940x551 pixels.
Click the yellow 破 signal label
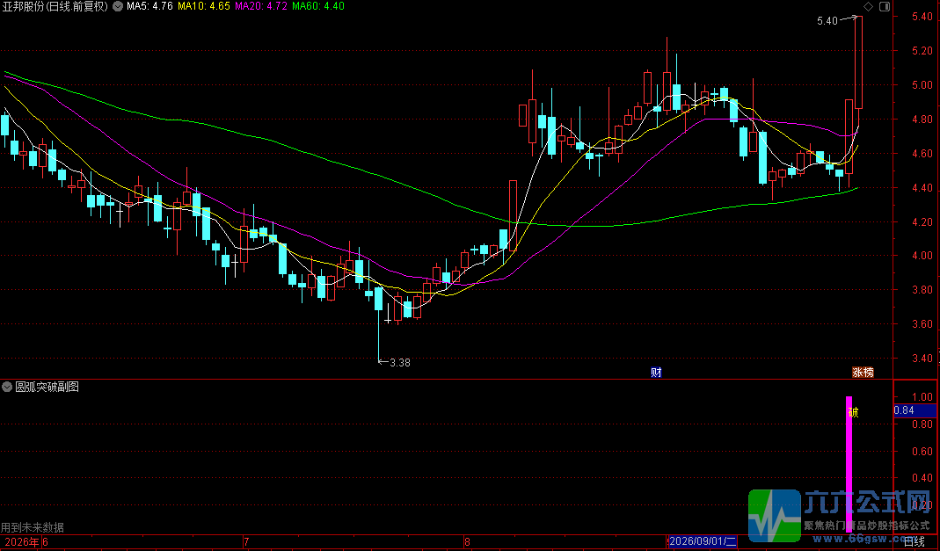pyautogui.click(x=854, y=412)
